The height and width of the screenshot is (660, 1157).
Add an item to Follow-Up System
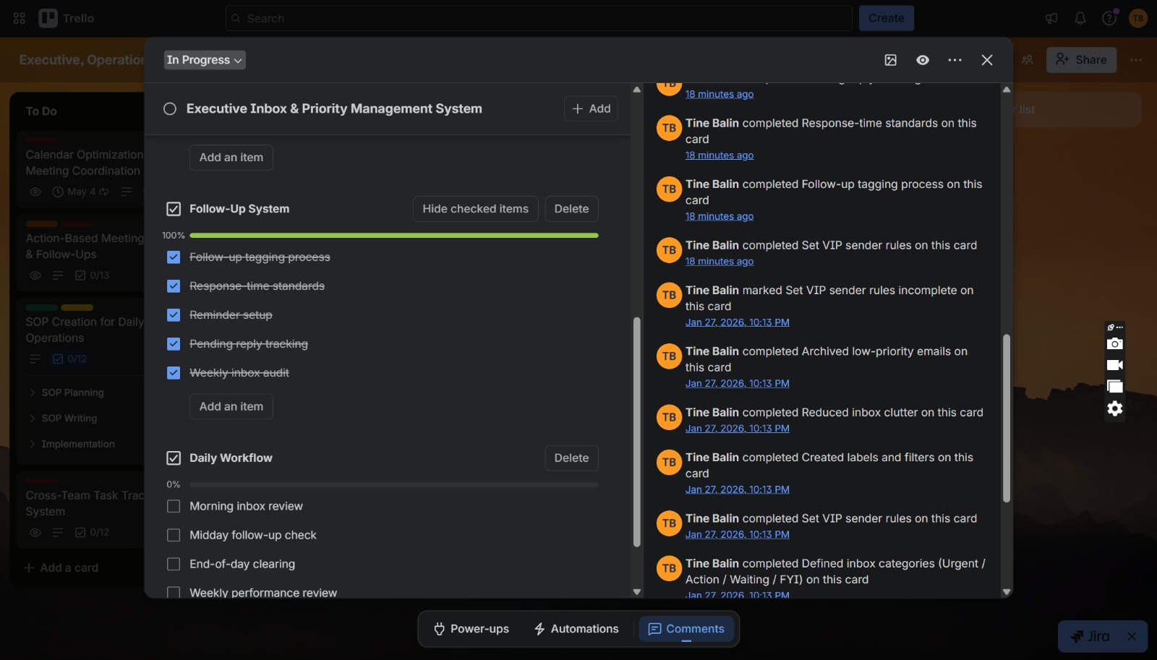point(231,406)
